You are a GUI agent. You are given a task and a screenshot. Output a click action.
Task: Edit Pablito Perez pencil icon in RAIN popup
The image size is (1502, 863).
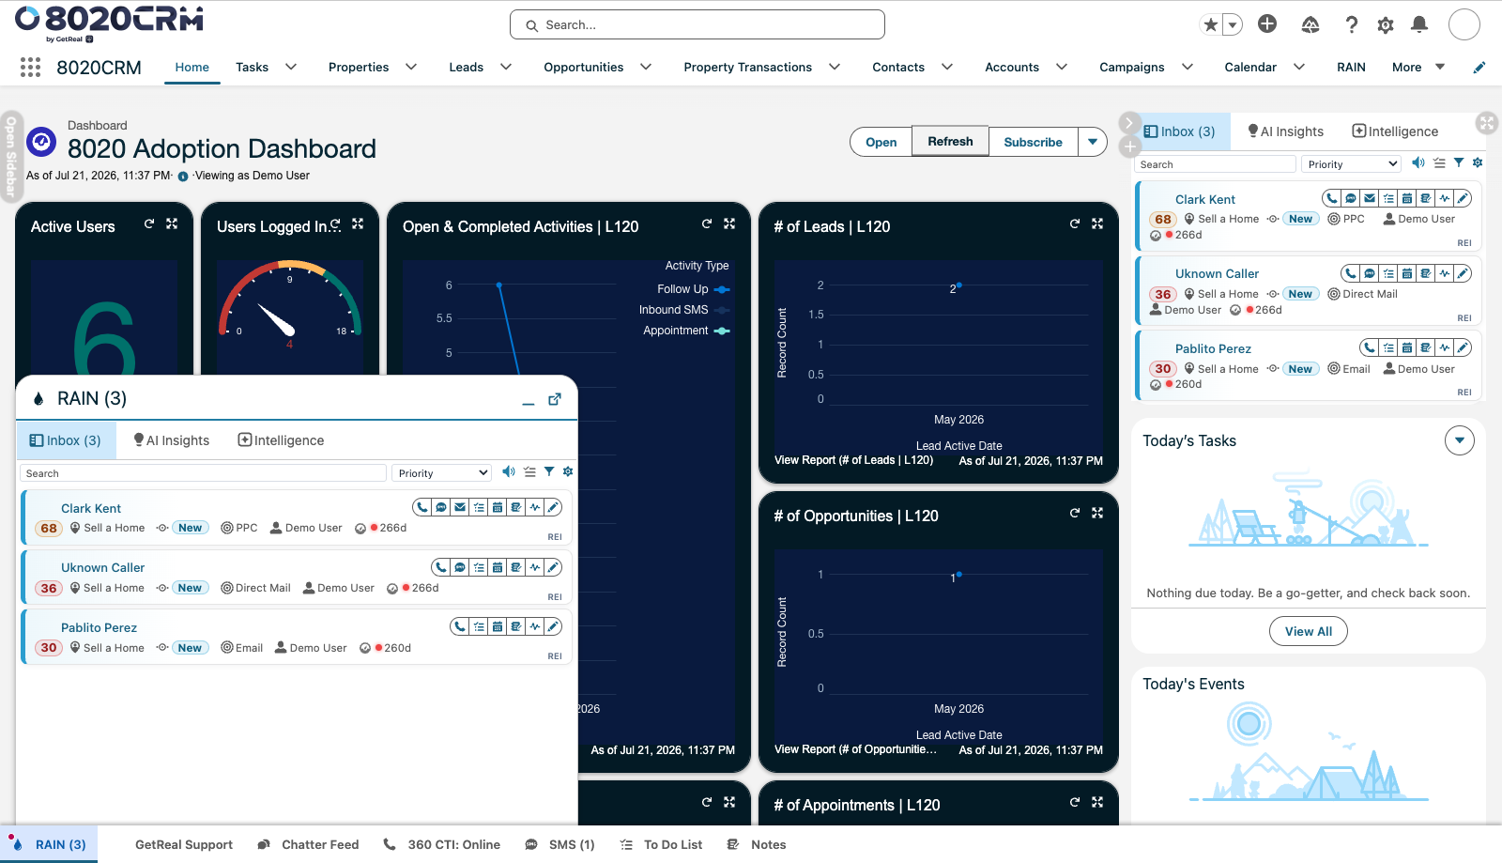554,626
